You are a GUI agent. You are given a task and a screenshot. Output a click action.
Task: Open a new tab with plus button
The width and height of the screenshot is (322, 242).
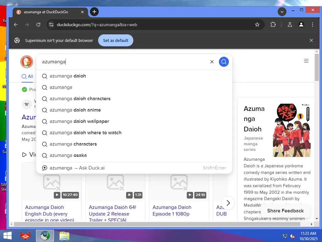(x=94, y=12)
